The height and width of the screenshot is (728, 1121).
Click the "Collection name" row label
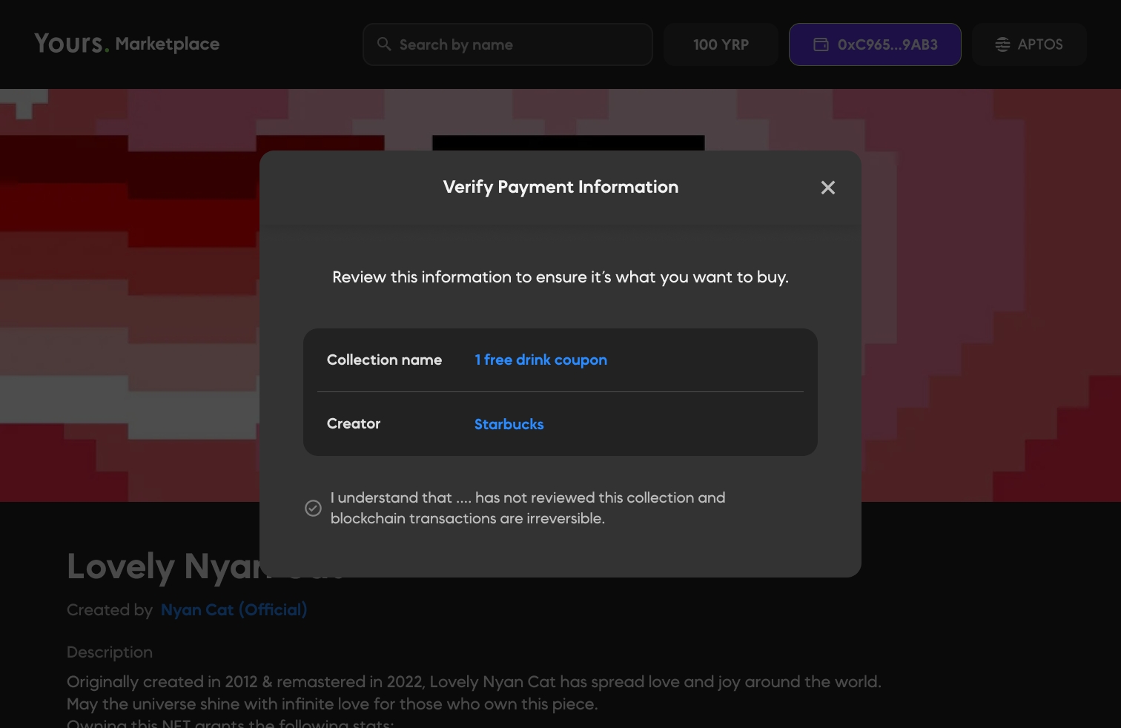tap(384, 360)
